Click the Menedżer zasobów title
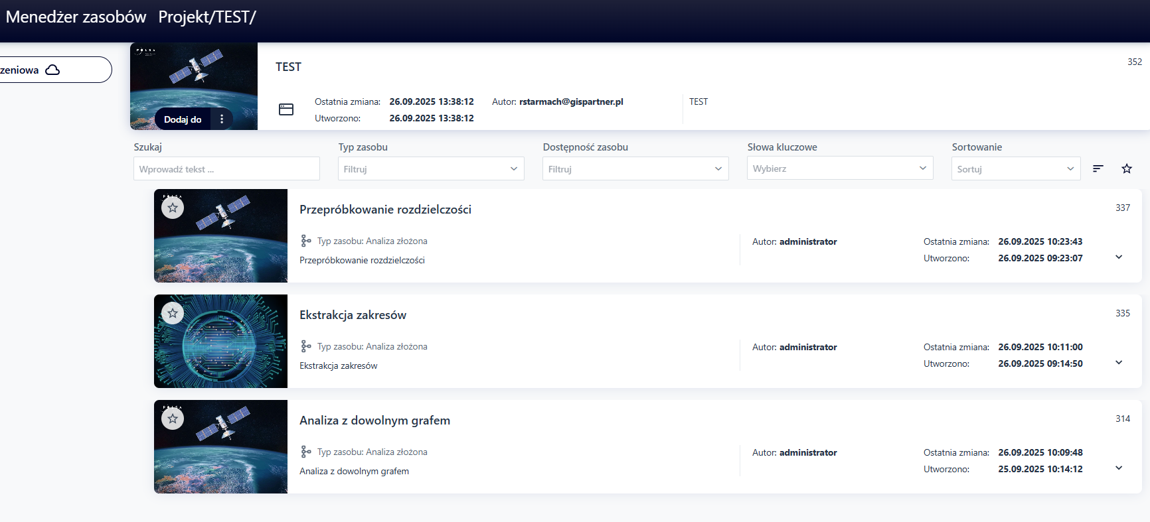Screen dimensions: 1150x522 (76, 17)
